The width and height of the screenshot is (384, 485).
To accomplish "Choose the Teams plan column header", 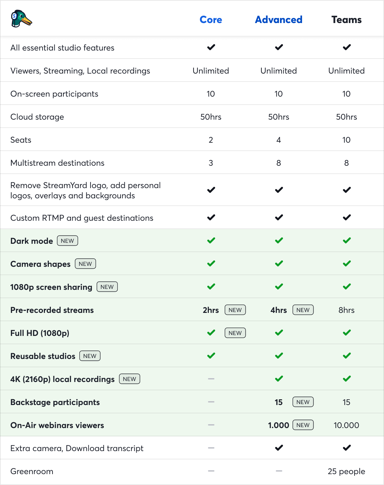I will tap(347, 20).
